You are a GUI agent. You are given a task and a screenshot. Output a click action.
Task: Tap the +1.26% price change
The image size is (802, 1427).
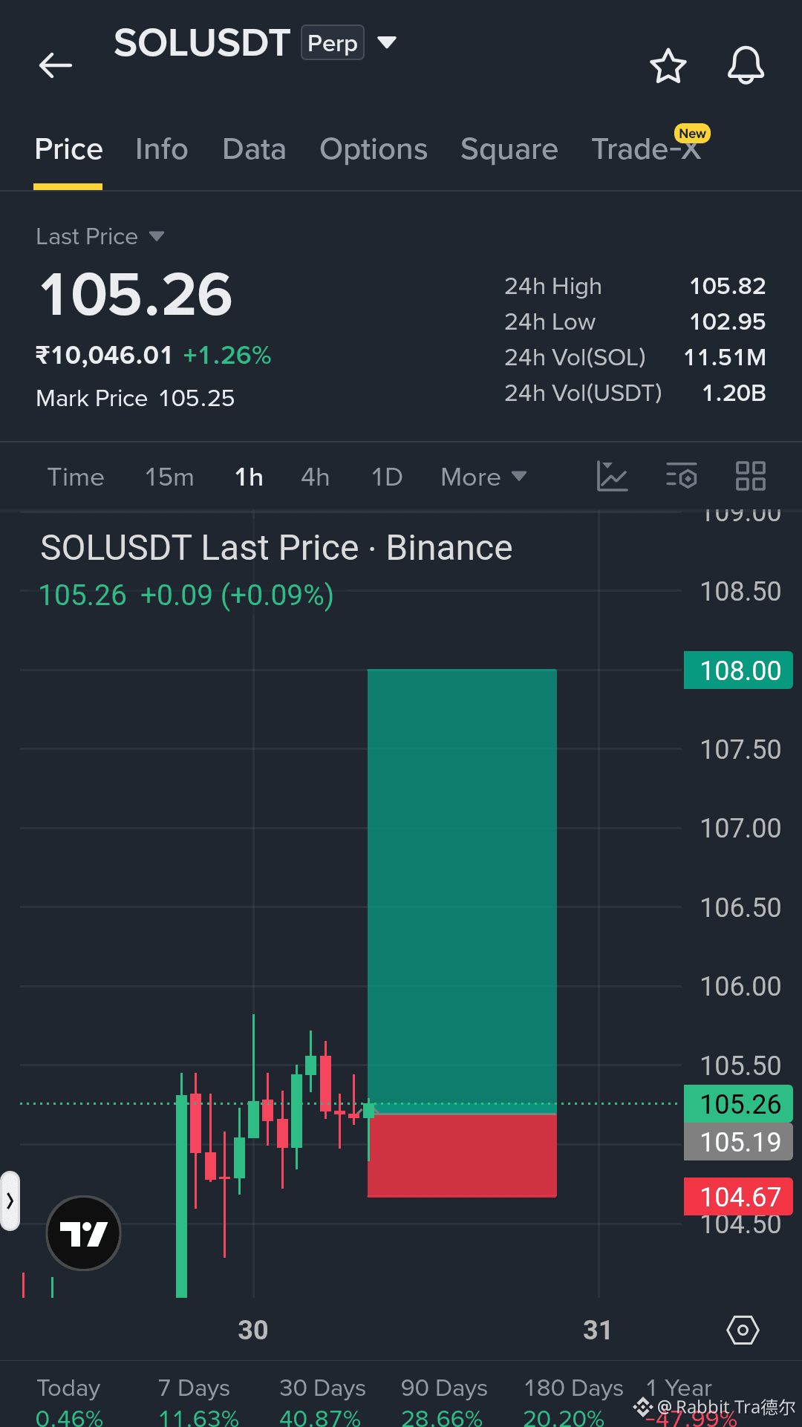pos(227,356)
